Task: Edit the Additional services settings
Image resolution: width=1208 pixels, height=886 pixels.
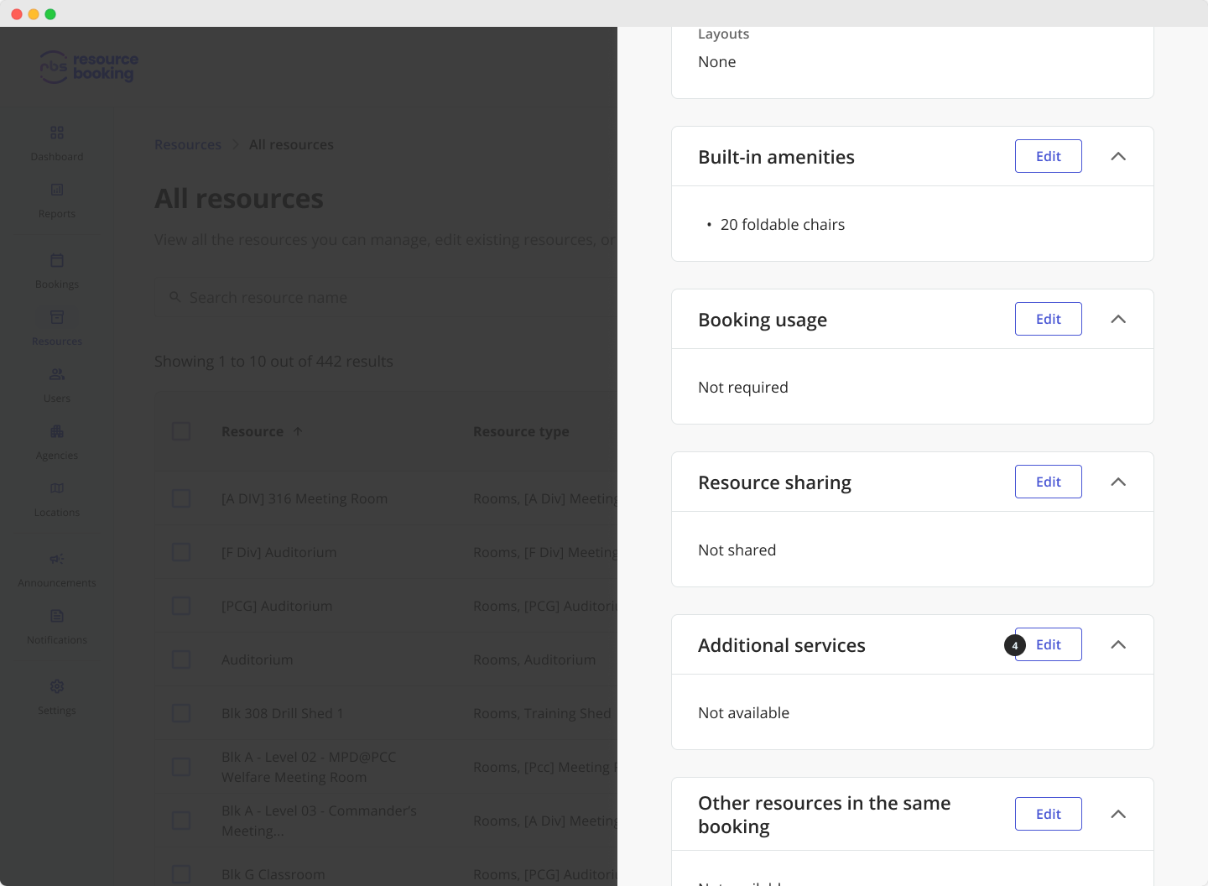Action: pos(1048,644)
